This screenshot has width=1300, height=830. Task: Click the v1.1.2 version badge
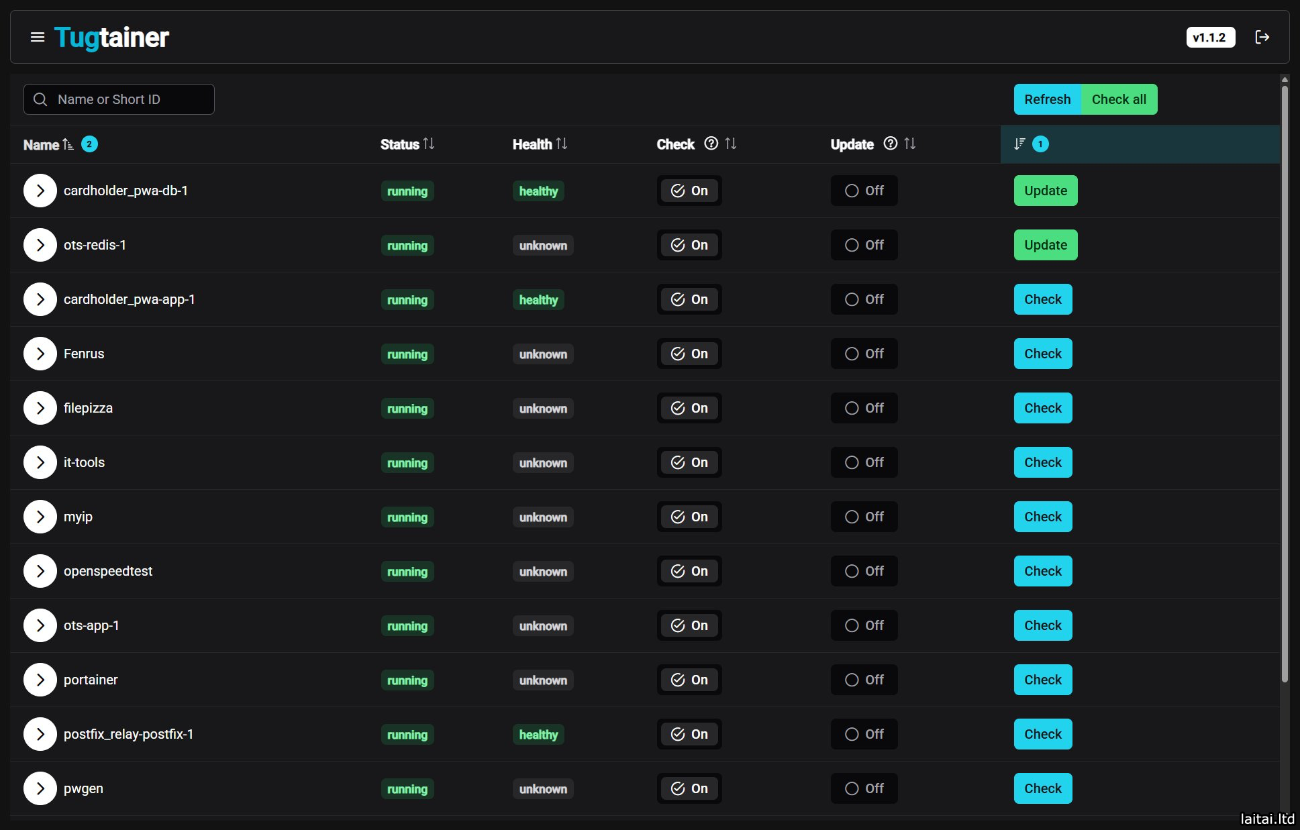(x=1209, y=38)
